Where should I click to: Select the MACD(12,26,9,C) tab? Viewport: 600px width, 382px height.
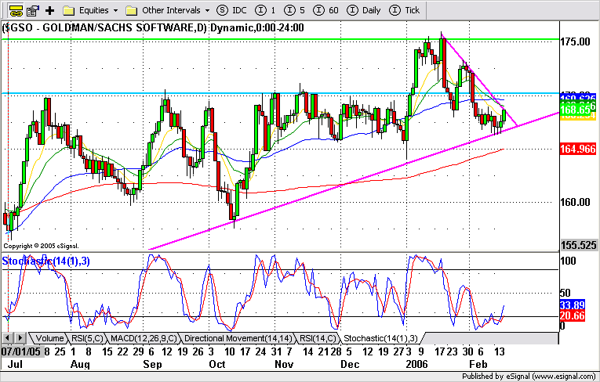[x=144, y=338]
